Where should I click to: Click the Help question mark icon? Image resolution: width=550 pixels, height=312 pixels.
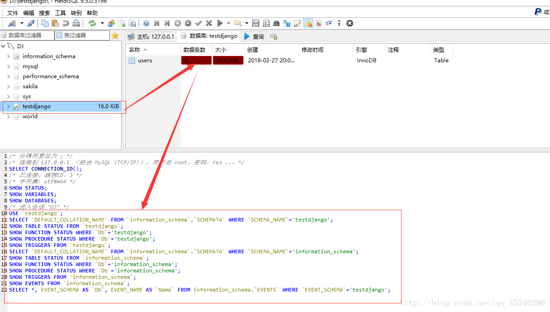(146, 23)
